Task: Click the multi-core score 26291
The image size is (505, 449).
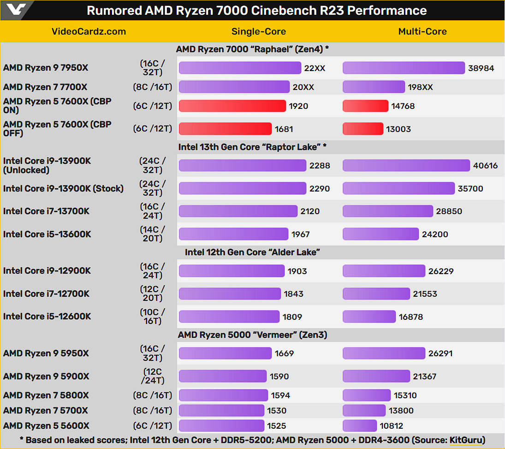Action: coord(440,353)
